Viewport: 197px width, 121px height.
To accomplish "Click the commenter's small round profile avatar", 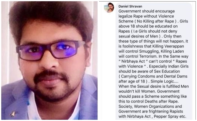I will point(109,8).
